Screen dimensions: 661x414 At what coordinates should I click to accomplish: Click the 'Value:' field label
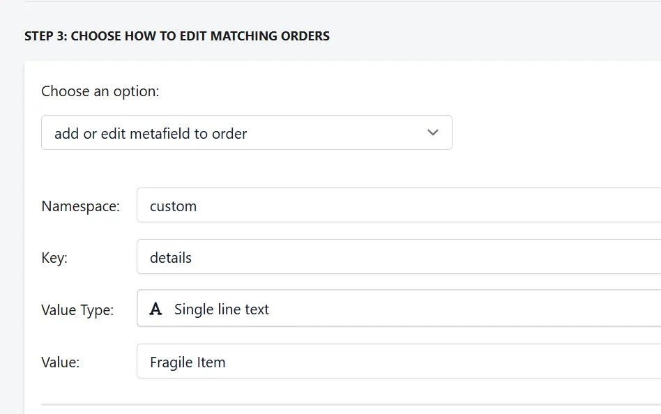point(60,362)
